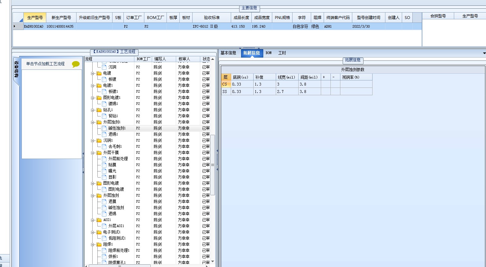The height and width of the screenshot is (267, 486).
Task: Click the folder icon beside 图形电镀1
Action: [99, 97]
